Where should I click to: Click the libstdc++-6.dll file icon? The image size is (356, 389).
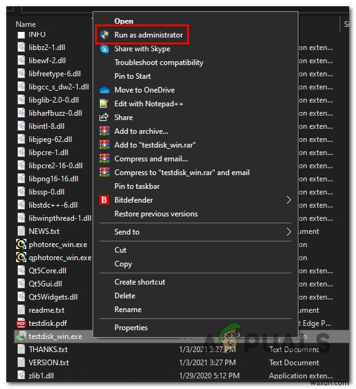(21, 205)
